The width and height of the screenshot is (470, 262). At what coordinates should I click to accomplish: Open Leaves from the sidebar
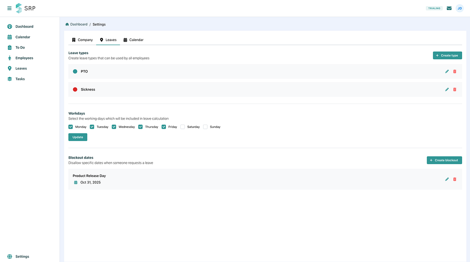[17, 69]
